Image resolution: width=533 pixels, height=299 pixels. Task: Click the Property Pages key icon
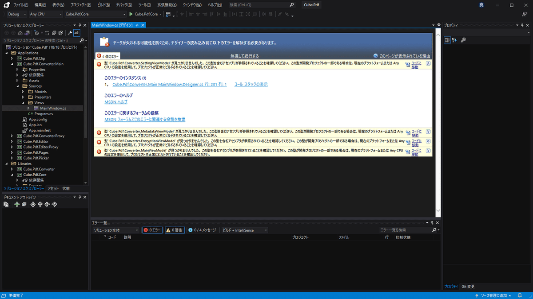point(463,40)
